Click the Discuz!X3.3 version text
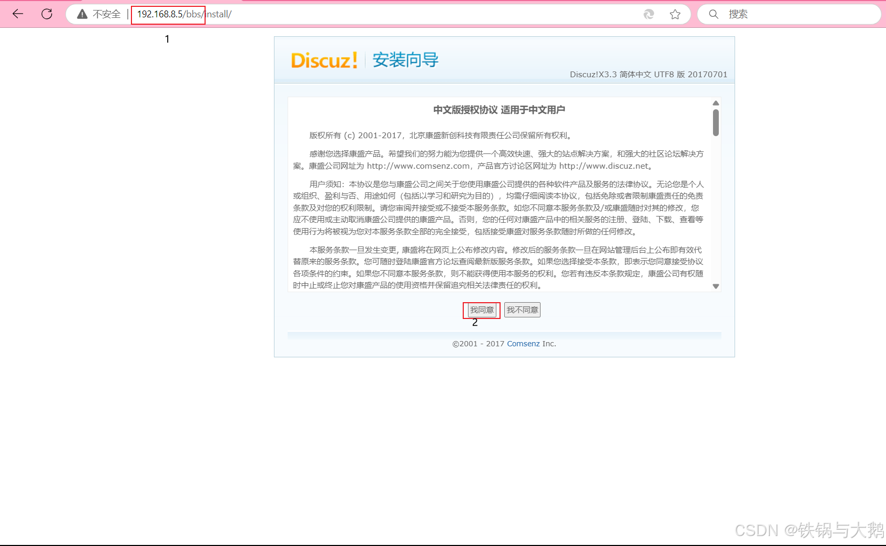886x546 pixels. [648, 75]
